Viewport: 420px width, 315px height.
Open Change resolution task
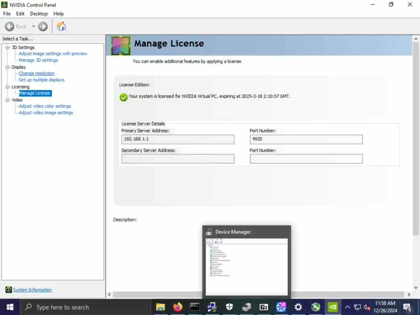coord(37,73)
